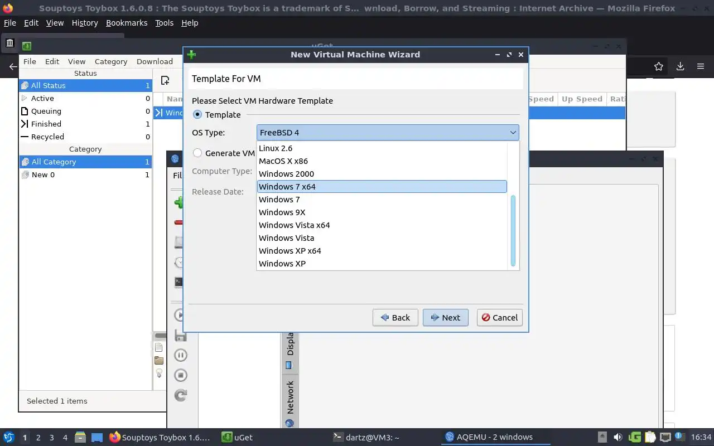Click uGet lightbulb icon in lower pane
This screenshot has width=714, height=446.
click(x=159, y=373)
